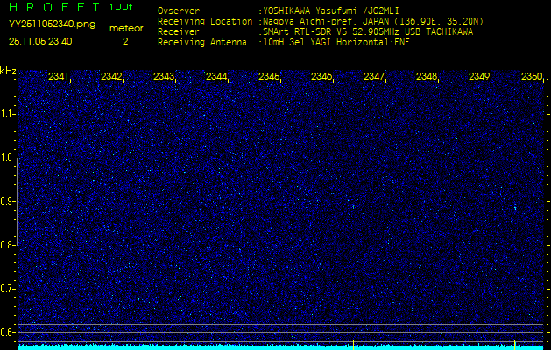The image size is (551, 350).
Task: Click the kHz unit label
Action: pos(8,71)
